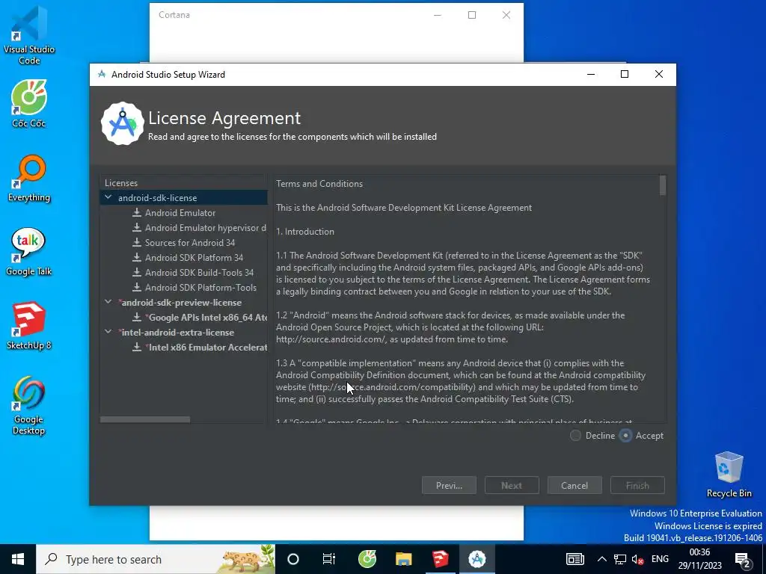Screen dimensions: 766x574
Task: Maximize the Android Studio Setup Wizard window
Action: tap(625, 74)
